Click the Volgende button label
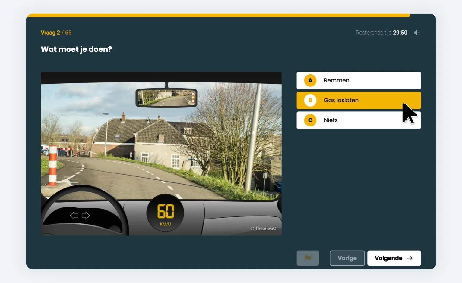The width and height of the screenshot is (462, 283). tap(388, 258)
